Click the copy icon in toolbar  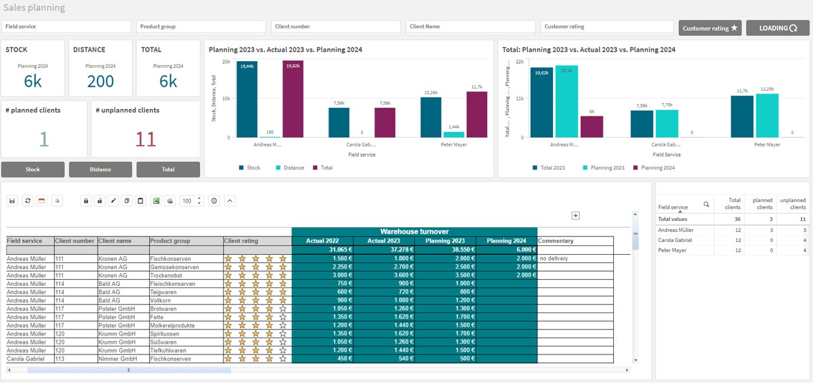pyautogui.click(x=127, y=201)
